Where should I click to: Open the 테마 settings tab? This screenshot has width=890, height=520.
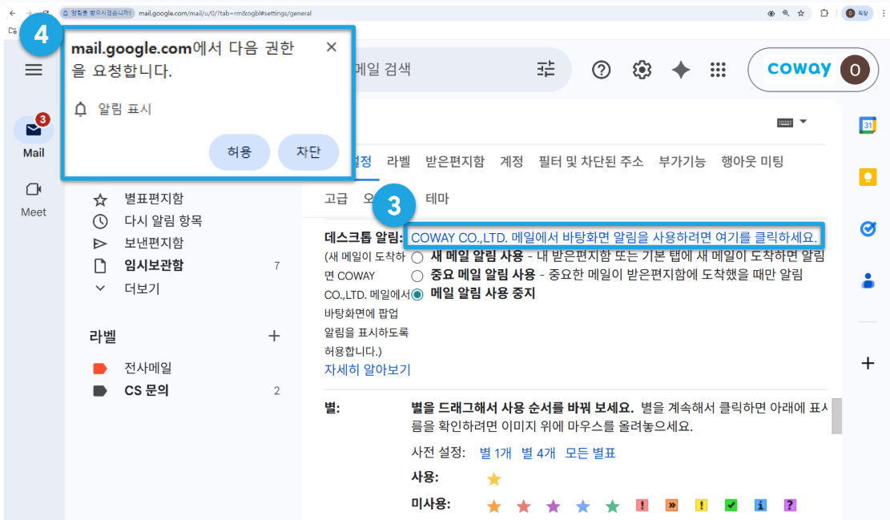[437, 199]
